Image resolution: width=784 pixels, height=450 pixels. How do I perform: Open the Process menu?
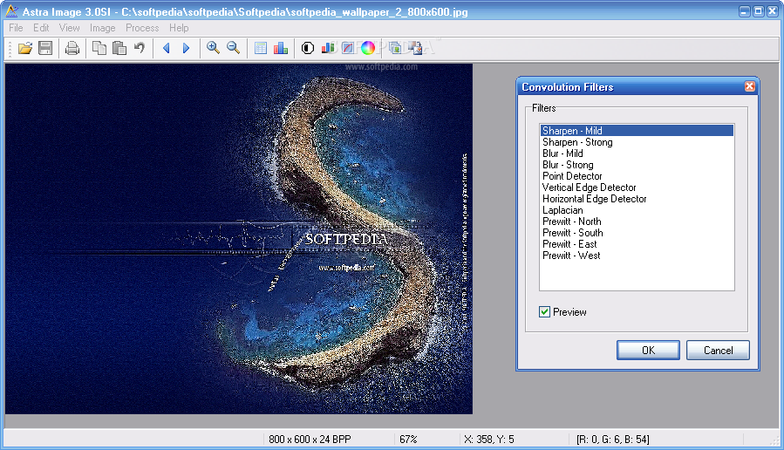pyautogui.click(x=142, y=28)
